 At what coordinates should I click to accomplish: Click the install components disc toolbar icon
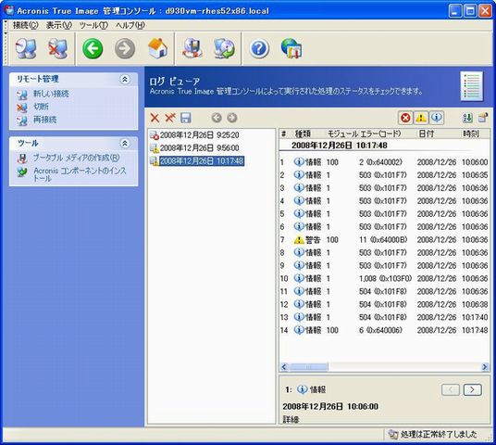224,48
